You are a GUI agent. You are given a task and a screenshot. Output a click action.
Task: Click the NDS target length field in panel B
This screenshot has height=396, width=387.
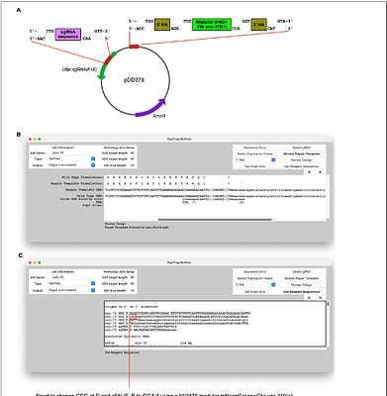click(133, 159)
